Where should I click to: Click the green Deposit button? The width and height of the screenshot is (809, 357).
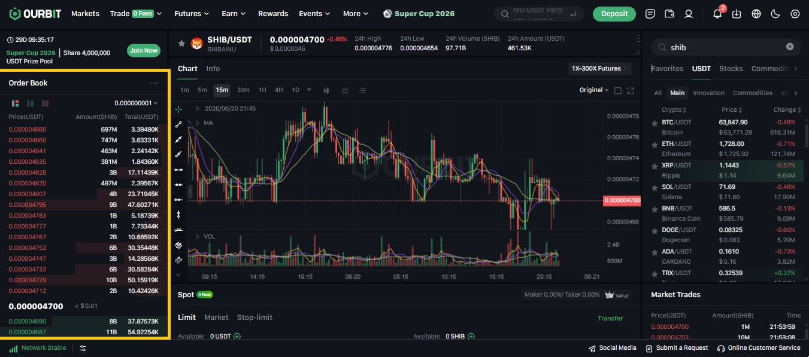click(x=614, y=13)
